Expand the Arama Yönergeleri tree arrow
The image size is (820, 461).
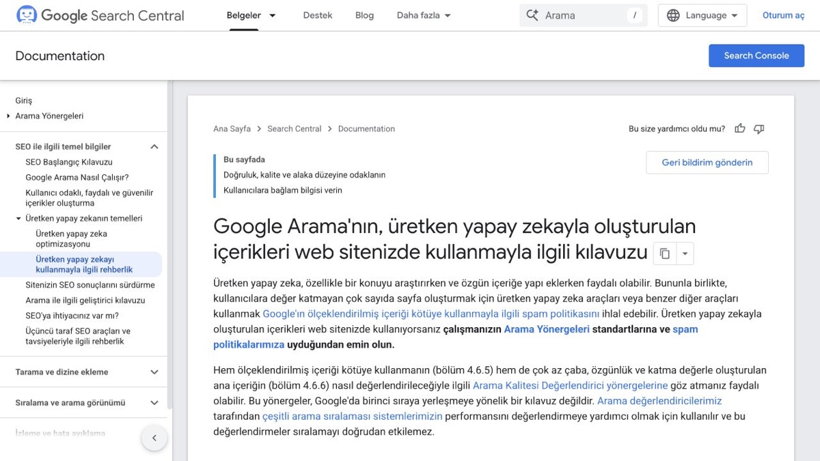tap(8, 116)
